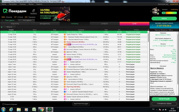Click the tournament list vertical scrollbar
The image size is (179, 112).
[x=148, y=38]
